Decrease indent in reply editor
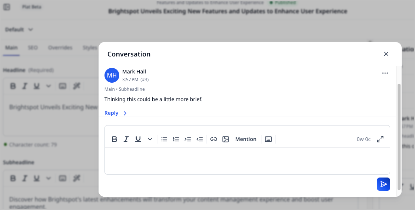The height and width of the screenshot is (210, 415). tap(200, 139)
